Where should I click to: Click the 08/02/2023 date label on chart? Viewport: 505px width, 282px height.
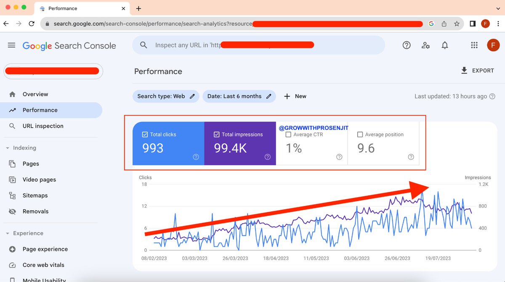154,258
